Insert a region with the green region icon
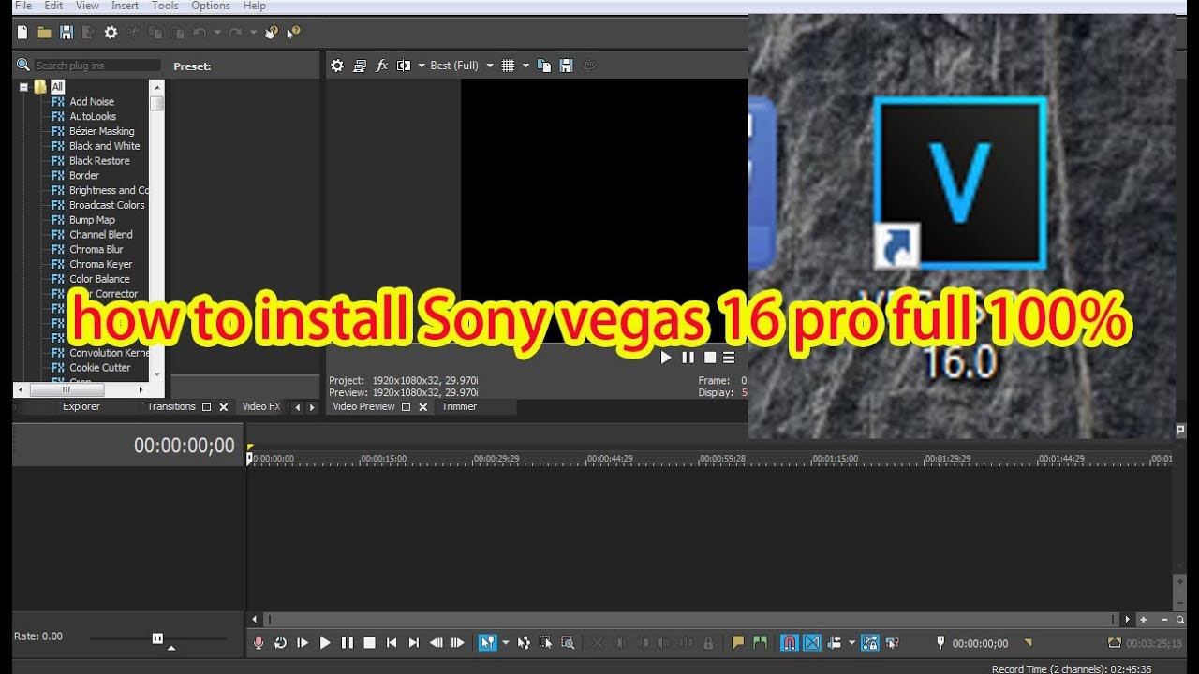The width and height of the screenshot is (1199, 674). [760, 643]
